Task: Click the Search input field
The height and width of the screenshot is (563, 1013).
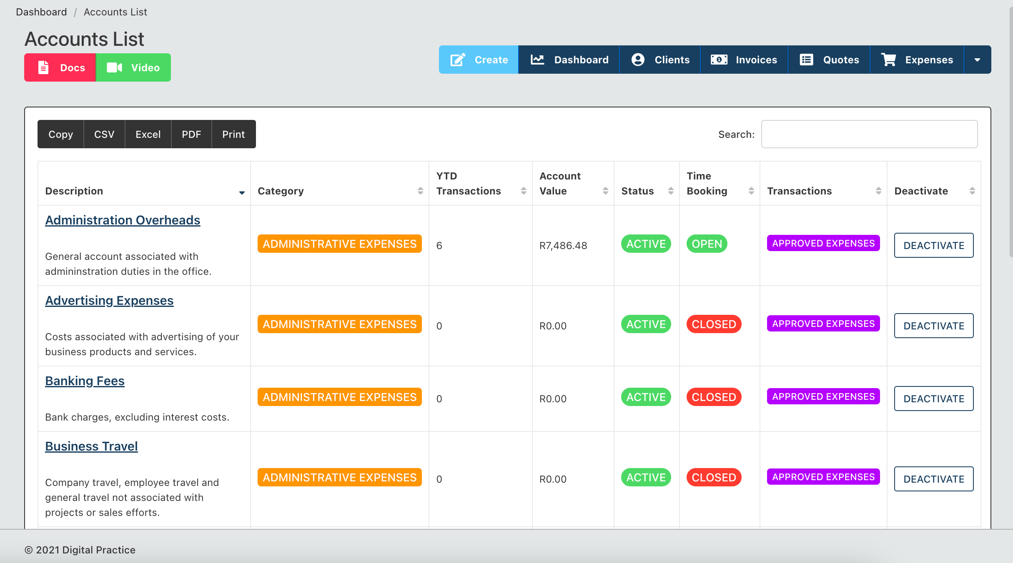Action: tap(869, 135)
